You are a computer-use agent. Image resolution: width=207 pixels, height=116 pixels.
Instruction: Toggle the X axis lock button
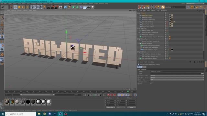point(32,7)
